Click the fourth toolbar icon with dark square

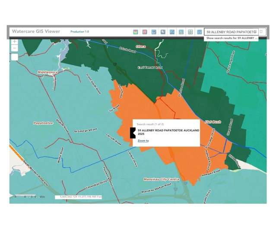point(163,32)
